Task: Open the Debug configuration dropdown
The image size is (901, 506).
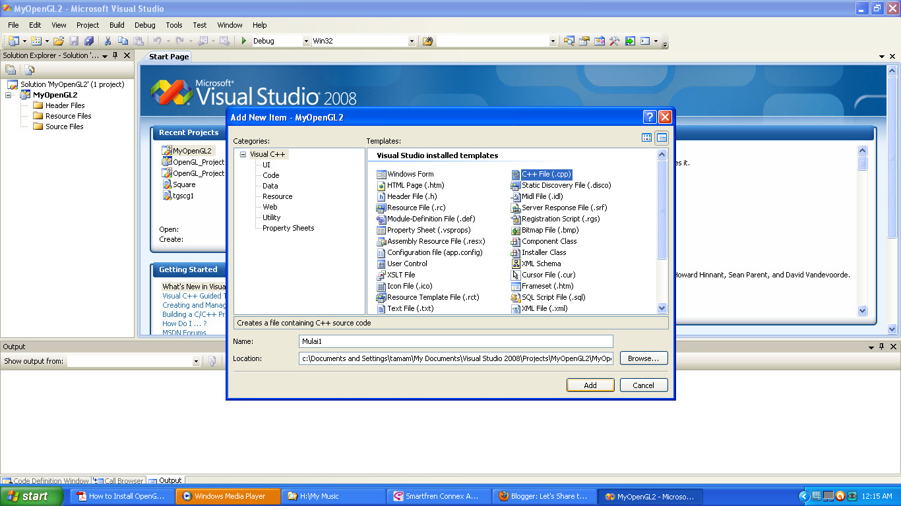Action: pyautogui.click(x=306, y=41)
